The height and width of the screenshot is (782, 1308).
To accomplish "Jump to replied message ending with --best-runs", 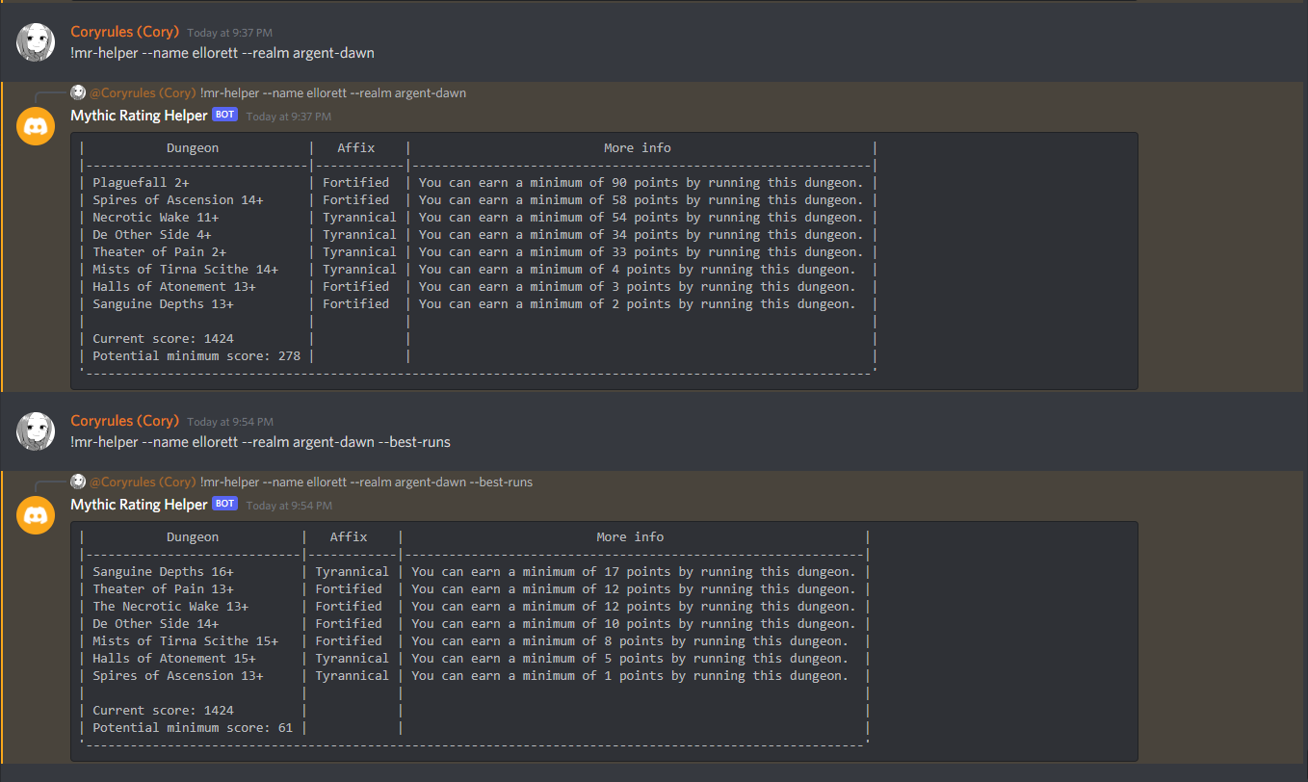I will (366, 482).
